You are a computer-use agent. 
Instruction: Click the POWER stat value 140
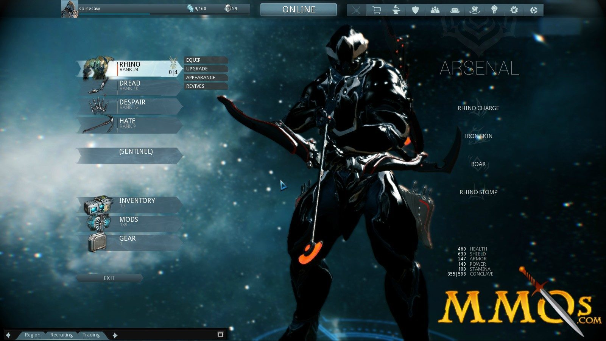pos(462,264)
